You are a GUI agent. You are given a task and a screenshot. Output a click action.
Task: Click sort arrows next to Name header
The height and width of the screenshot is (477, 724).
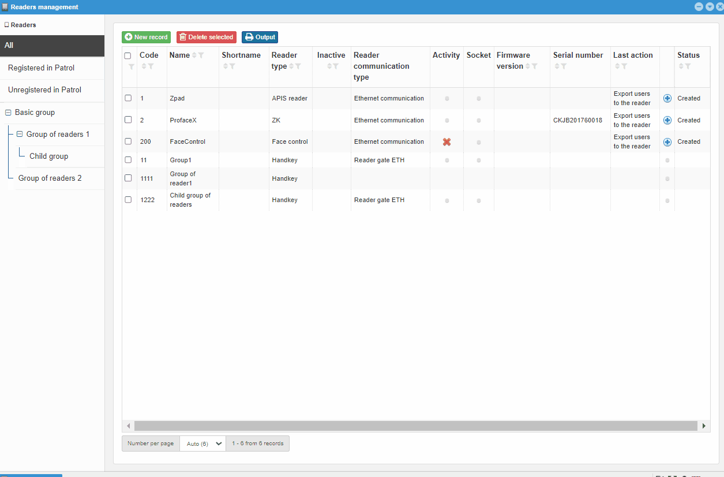coord(194,55)
